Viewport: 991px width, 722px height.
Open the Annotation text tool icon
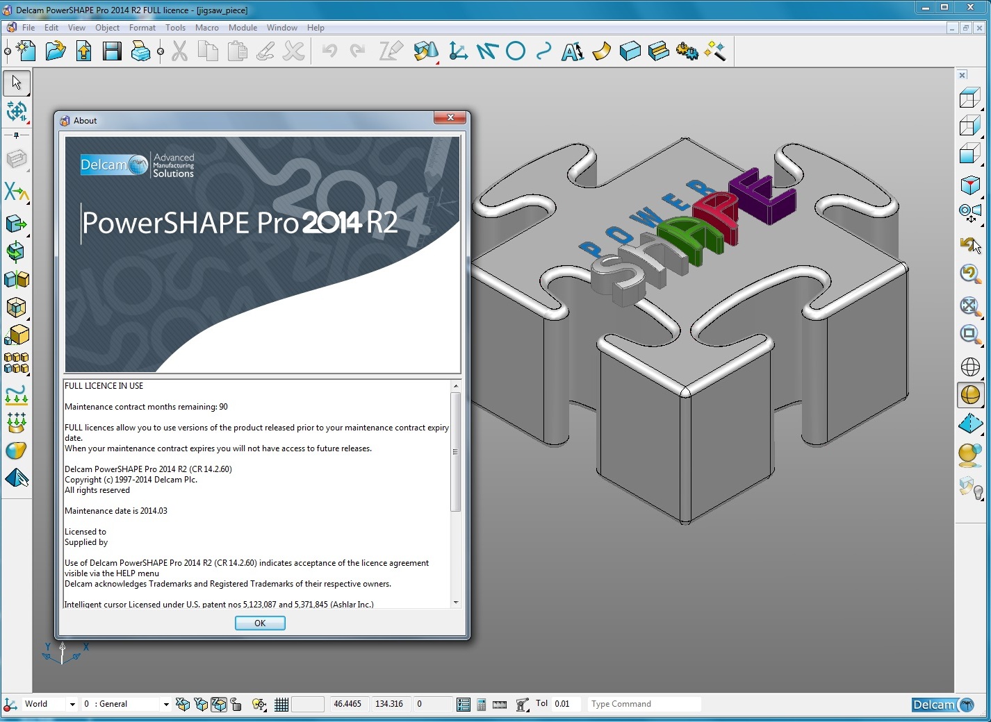pos(573,51)
